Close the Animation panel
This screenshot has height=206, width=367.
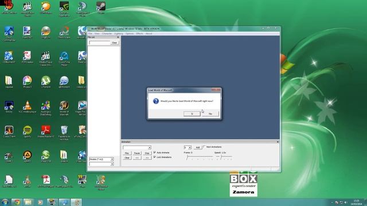[x=278, y=142]
